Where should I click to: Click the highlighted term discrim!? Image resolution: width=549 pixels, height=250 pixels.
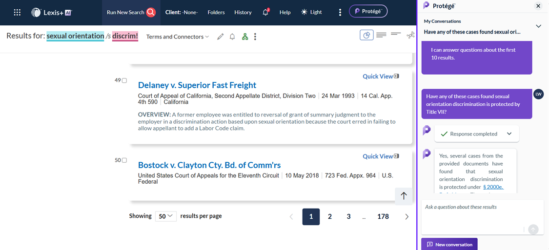coord(125,37)
